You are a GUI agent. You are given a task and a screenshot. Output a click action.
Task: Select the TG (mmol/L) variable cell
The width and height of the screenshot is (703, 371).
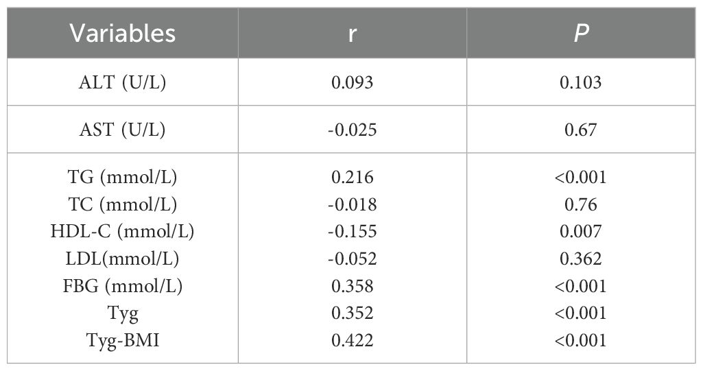pos(123,178)
